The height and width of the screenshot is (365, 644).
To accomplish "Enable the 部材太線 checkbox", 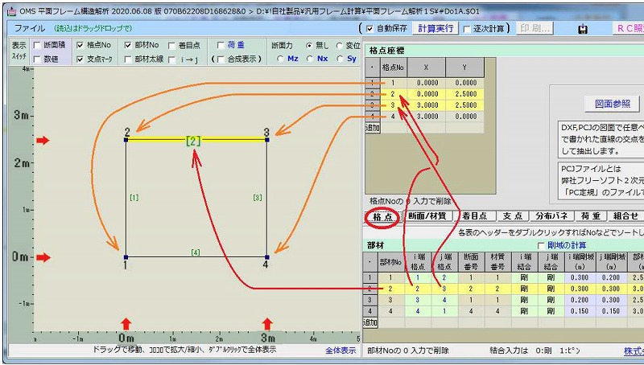I will [128, 59].
